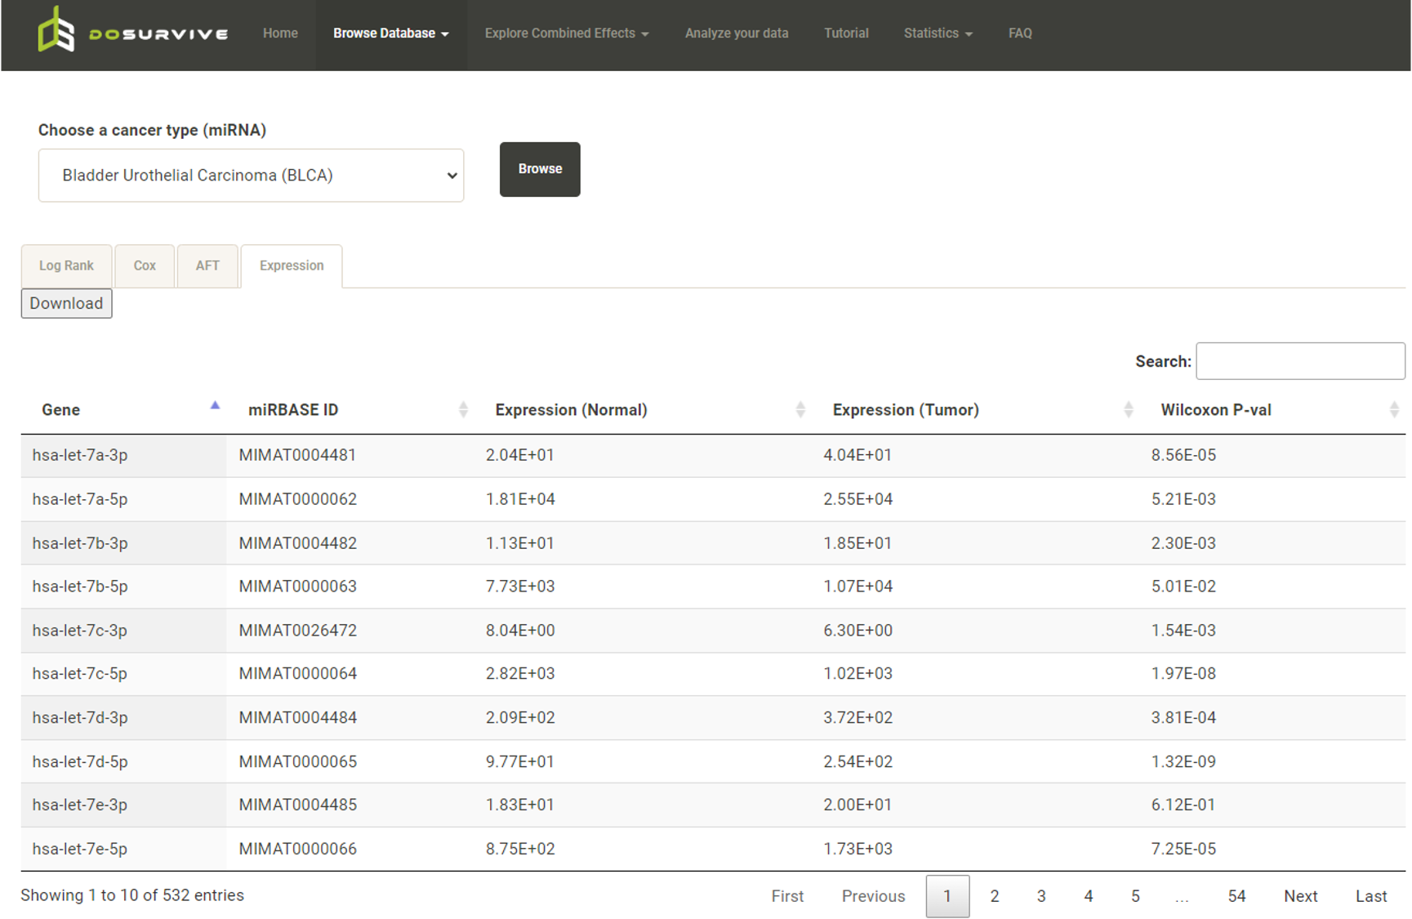Screen dimensions: 1412x919
Task: Go to page 3 of results
Action: click(1041, 896)
